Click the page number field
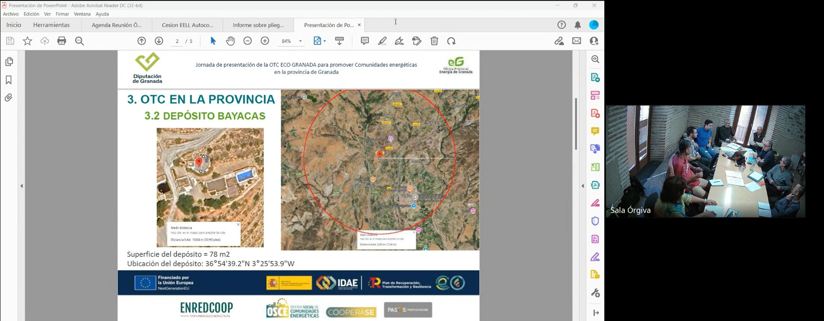 177,41
